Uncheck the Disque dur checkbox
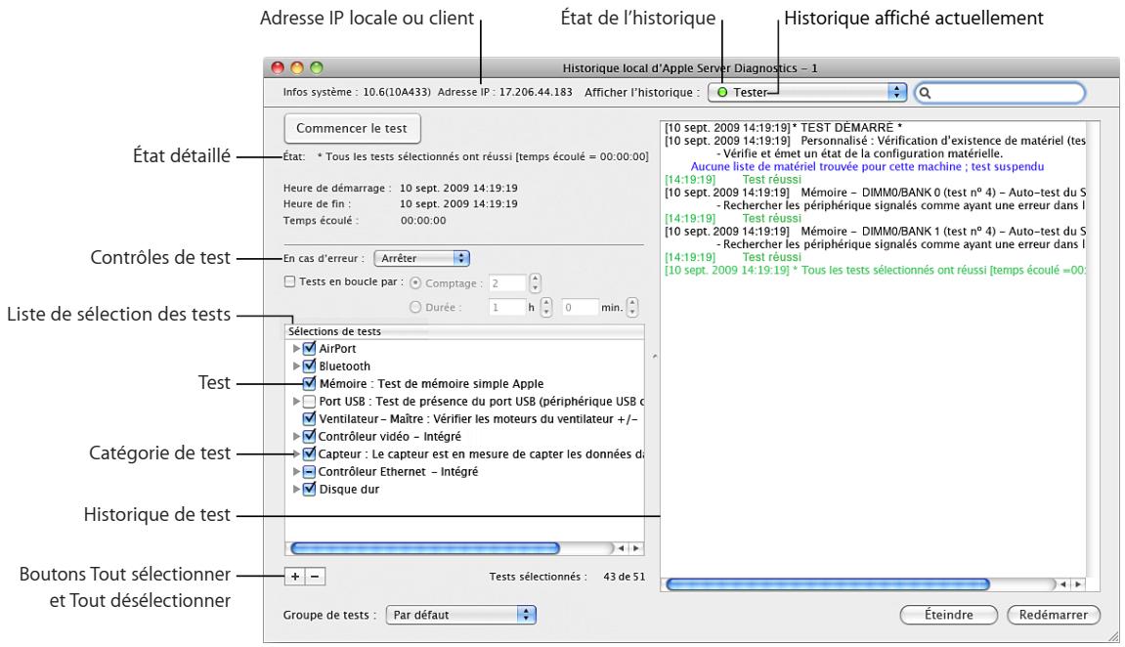This screenshot has width=1125, height=647. (309, 490)
